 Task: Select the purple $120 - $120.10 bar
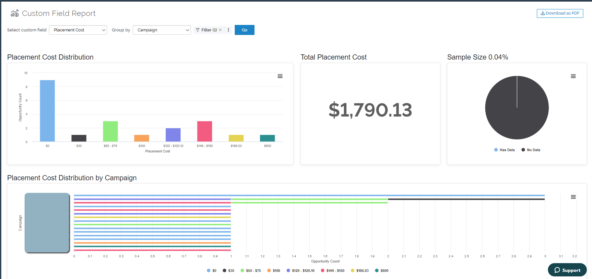pyautogui.click(x=173, y=135)
